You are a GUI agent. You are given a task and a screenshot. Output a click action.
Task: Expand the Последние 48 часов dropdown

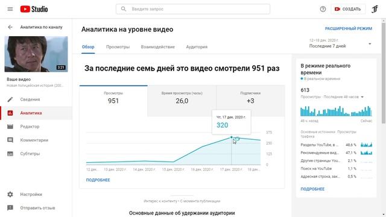coord(362,97)
